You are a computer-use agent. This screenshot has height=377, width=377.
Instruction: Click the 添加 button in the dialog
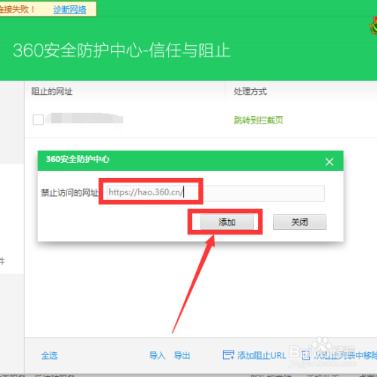[x=227, y=222]
